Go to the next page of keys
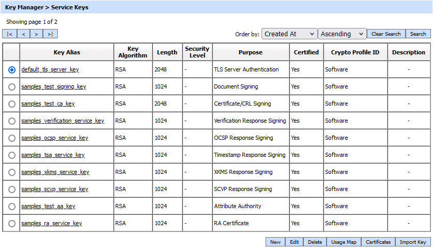 click(x=37, y=34)
